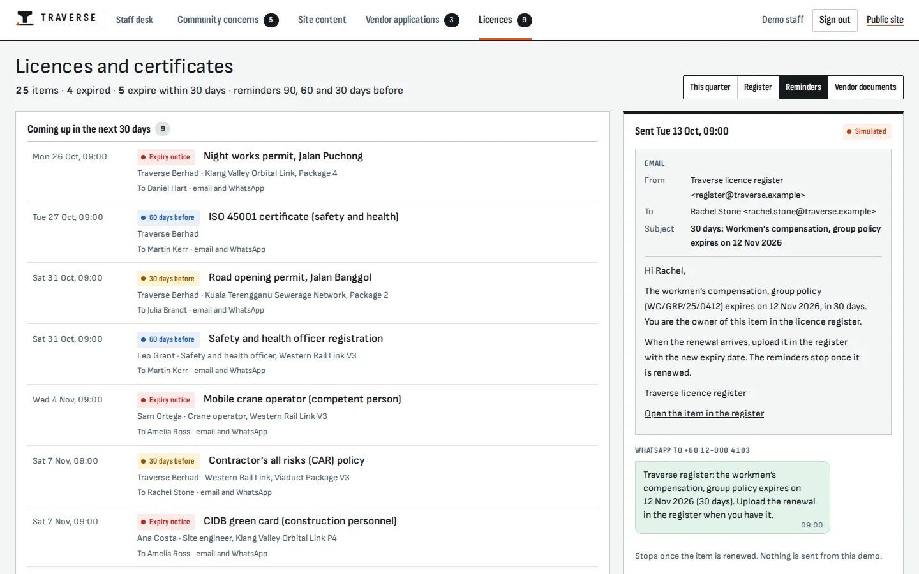Click the 30 days before tag on Road opening permit

(x=168, y=279)
